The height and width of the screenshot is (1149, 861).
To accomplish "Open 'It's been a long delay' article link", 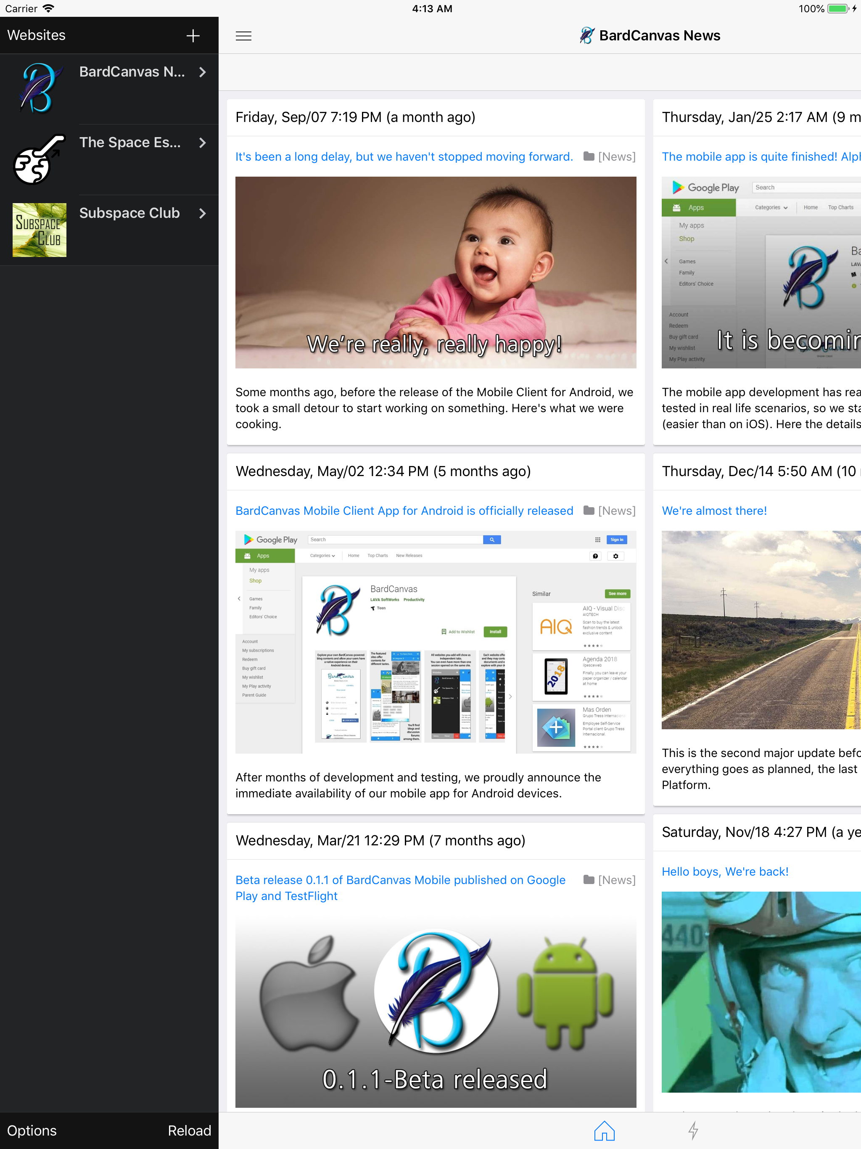I will pos(404,157).
